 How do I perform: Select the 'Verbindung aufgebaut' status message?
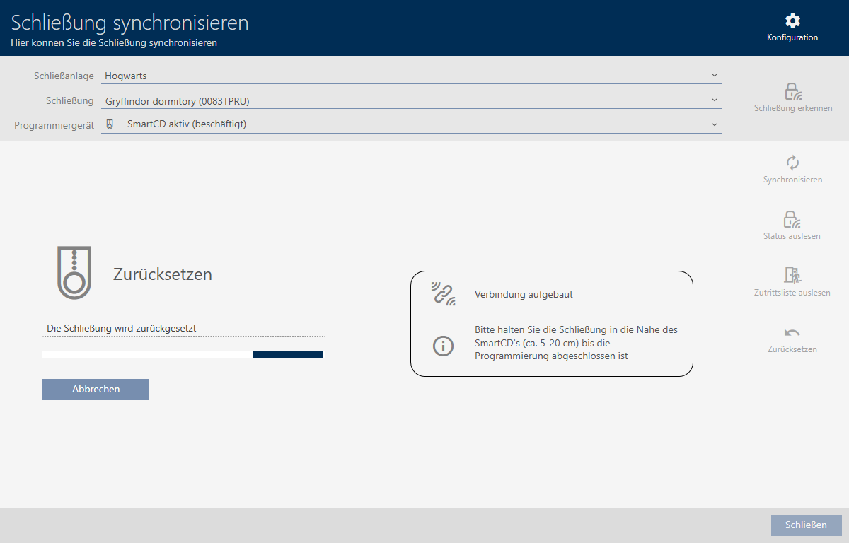pos(524,294)
